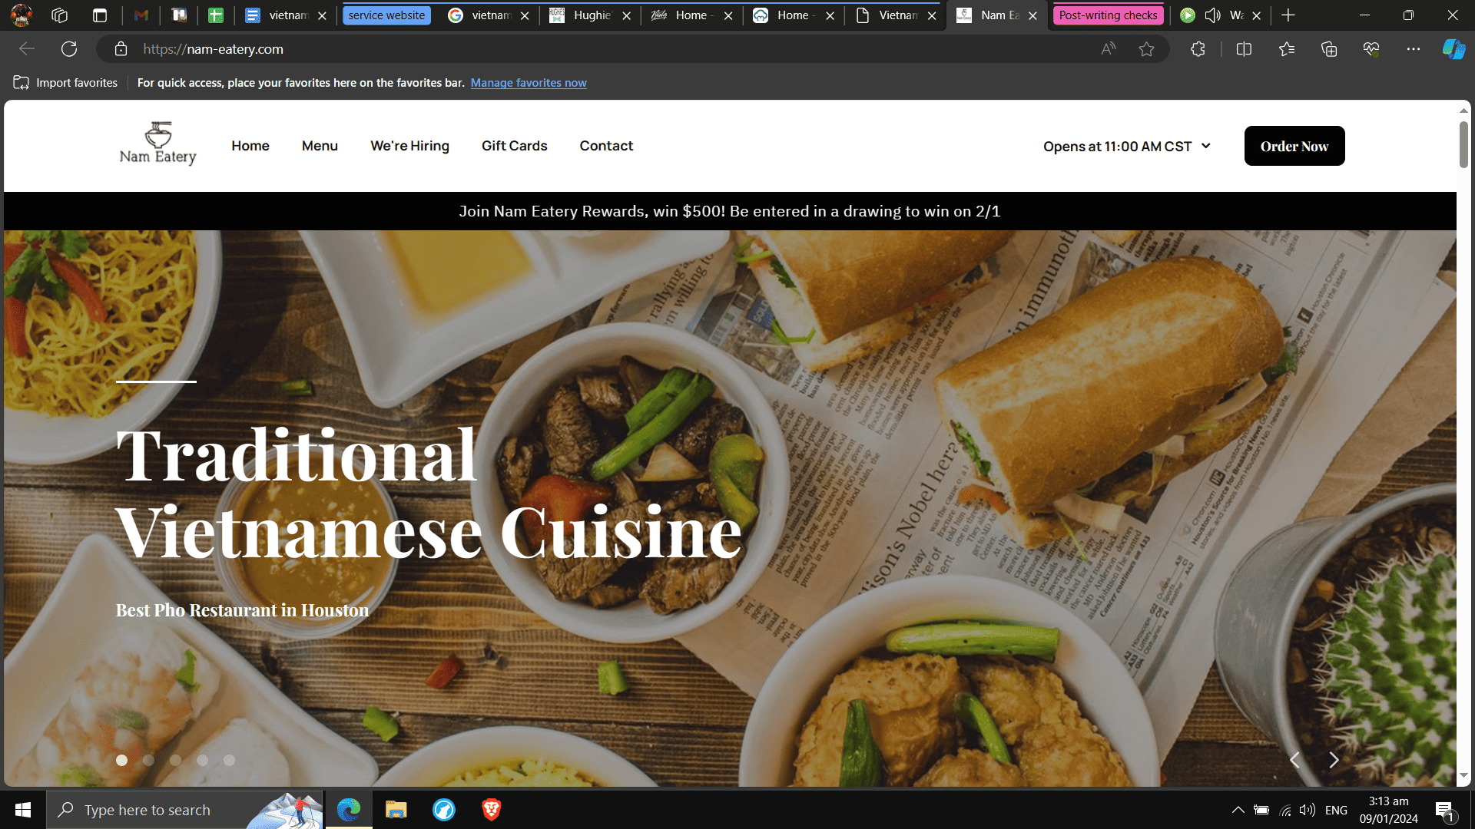Open the notification center icon
Image resolution: width=1475 pixels, height=829 pixels.
1444,810
